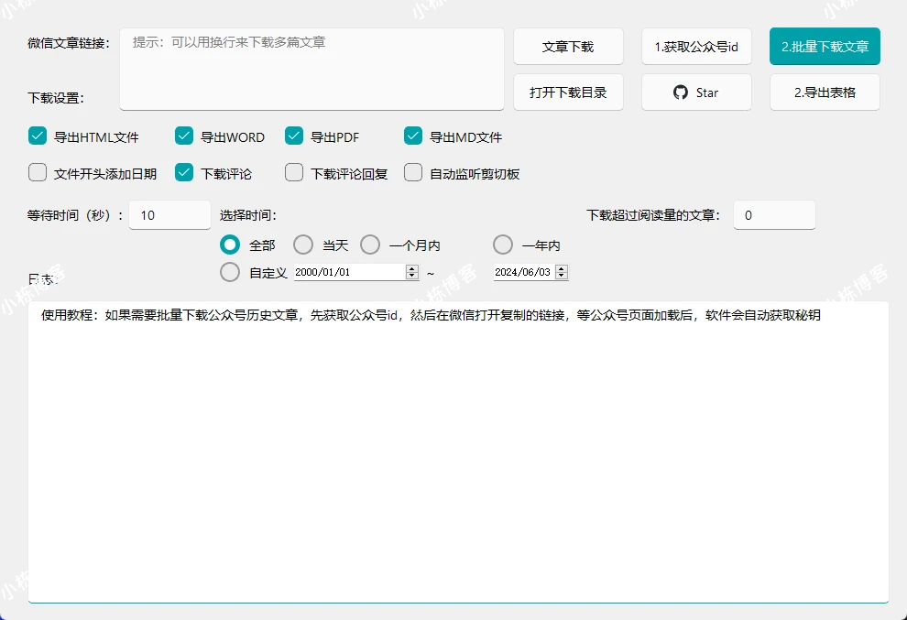Image resolution: width=907 pixels, height=620 pixels.
Task: Click the end date 2024/06/03 stepper
Action: [562, 272]
